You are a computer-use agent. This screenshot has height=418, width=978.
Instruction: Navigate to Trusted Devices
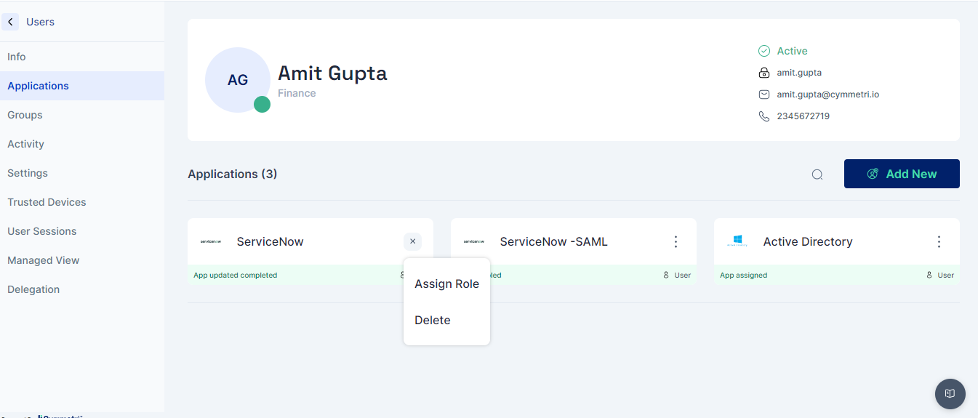(x=47, y=202)
